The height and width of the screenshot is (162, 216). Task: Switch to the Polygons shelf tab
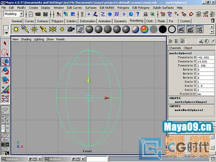tap(57, 21)
